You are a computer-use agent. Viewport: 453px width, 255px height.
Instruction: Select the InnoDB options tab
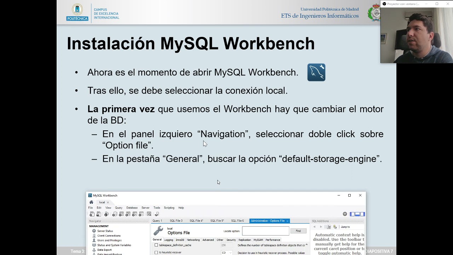click(x=180, y=240)
